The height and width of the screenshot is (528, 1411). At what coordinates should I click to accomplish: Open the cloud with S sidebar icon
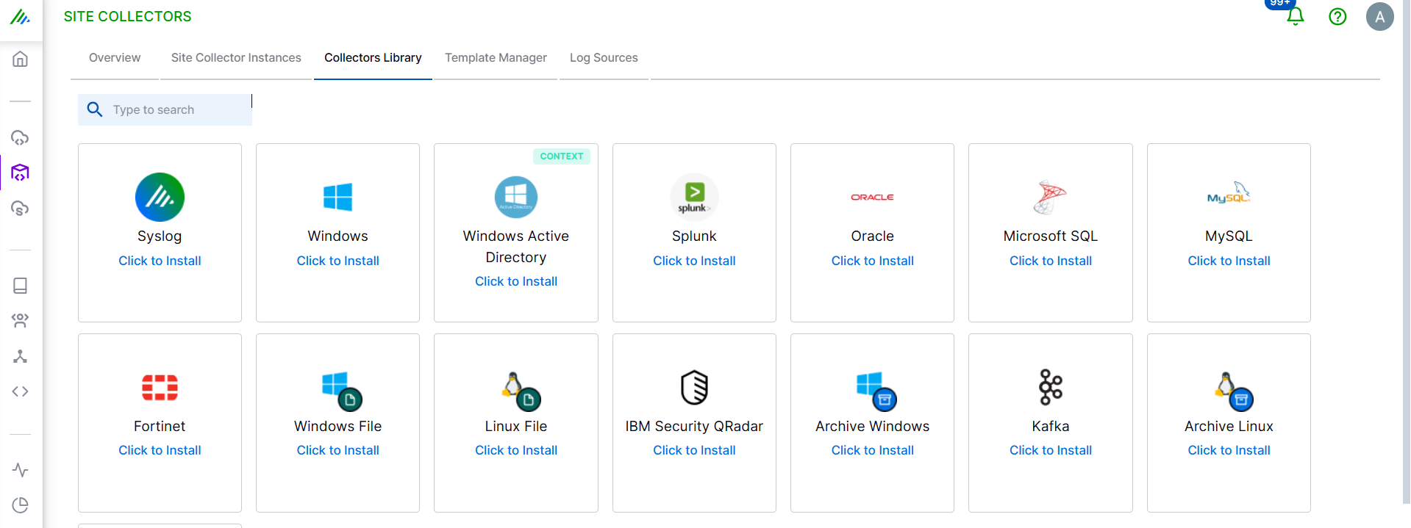click(x=20, y=209)
